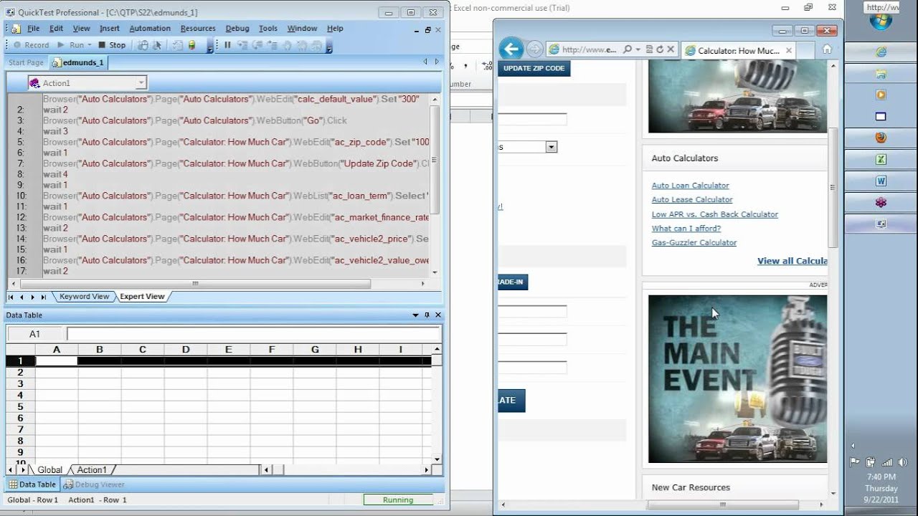Click the UPDATE ZIP CODE button
Image resolution: width=918 pixels, height=516 pixels.
[534, 68]
